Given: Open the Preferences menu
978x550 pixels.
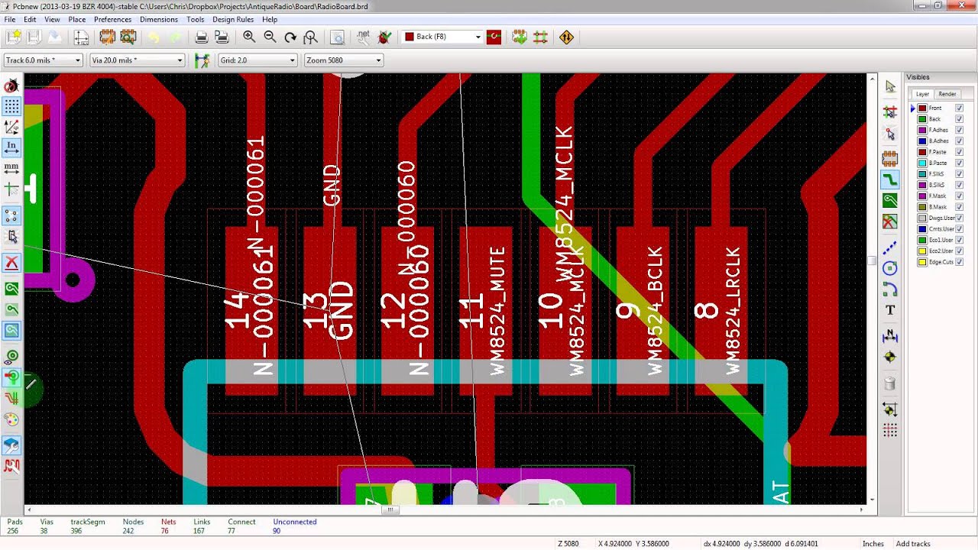Looking at the screenshot, I should 112,19.
